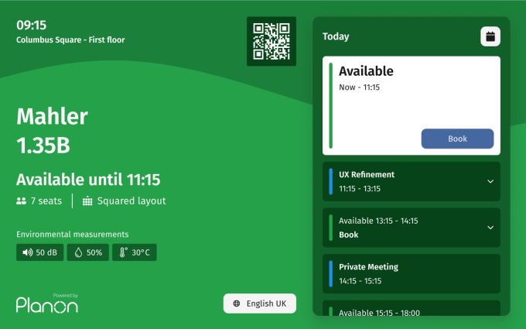This screenshot has width=526, height=329.
Task: Click the Planon logo
Action: (47, 303)
